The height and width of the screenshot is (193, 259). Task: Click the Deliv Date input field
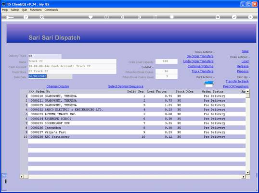[50, 76]
